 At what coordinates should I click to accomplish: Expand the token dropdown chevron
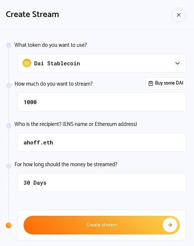click(x=177, y=63)
